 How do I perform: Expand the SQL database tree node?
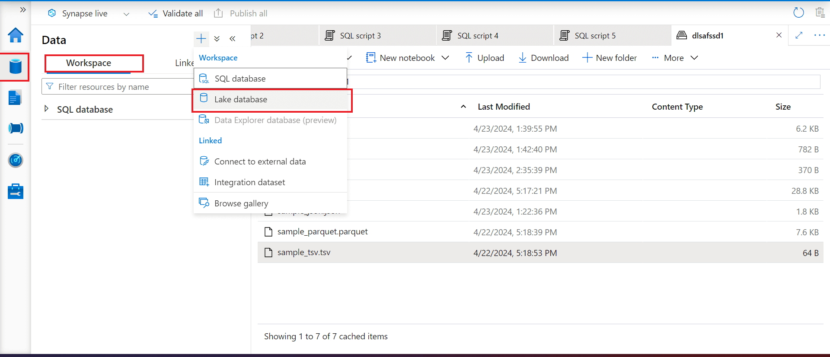click(x=47, y=109)
